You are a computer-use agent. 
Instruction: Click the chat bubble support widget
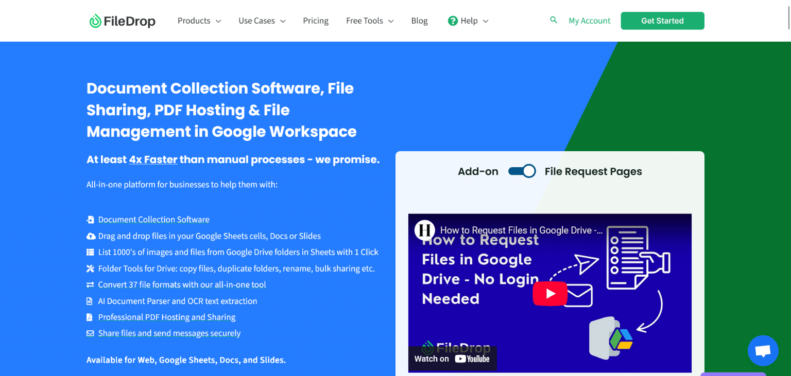763,351
